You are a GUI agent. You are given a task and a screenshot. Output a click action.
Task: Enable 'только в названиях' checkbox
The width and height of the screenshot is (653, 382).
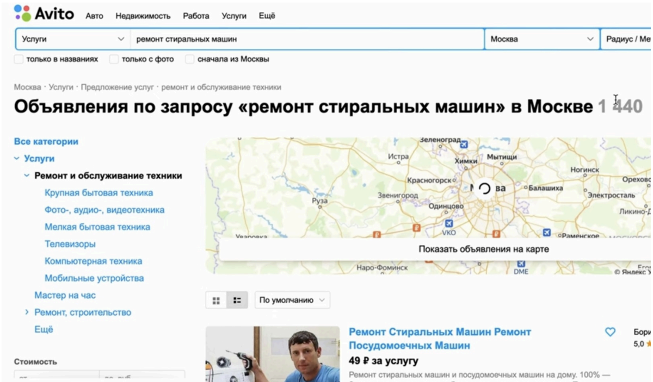[19, 59]
